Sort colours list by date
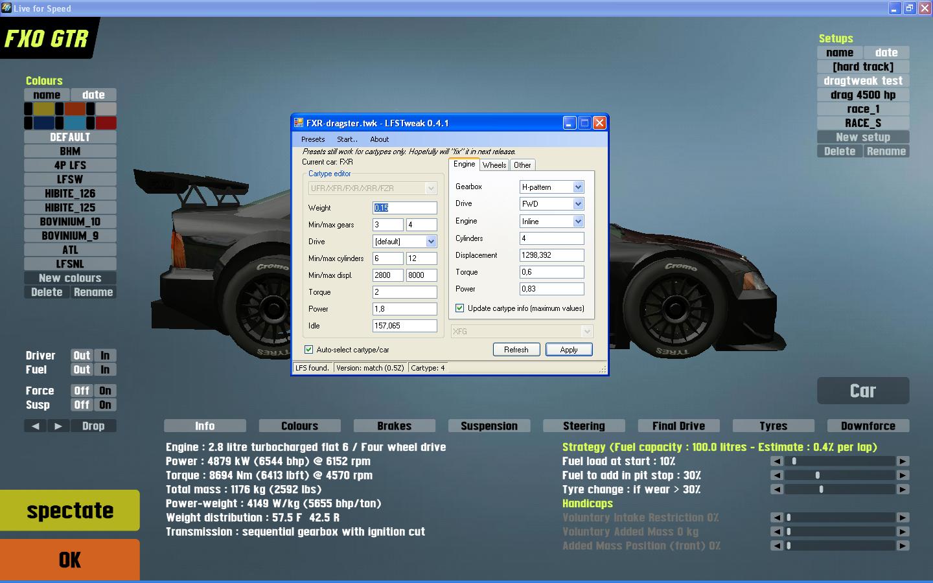Image resolution: width=933 pixels, height=583 pixels. tap(93, 95)
